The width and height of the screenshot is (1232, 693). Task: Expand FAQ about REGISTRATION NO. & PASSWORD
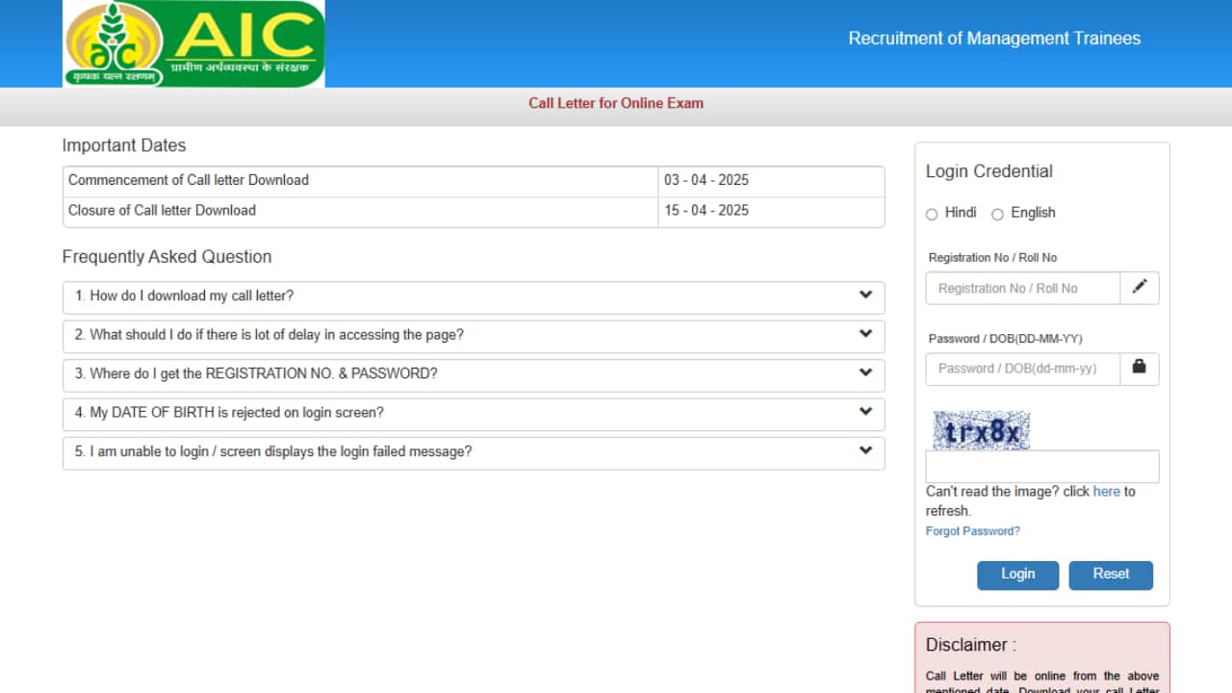[474, 374]
